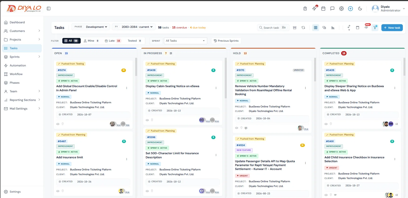Open the header settings gear icon
This screenshot has width=408, height=198.
[x=341, y=9]
